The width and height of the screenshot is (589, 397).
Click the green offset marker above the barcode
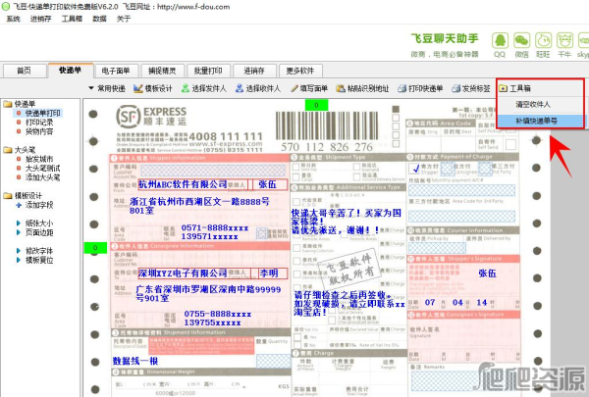click(x=316, y=105)
